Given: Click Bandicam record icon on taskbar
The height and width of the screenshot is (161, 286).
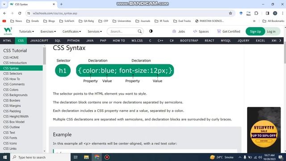Looking at the screenshot, I should (x=107, y=157).
